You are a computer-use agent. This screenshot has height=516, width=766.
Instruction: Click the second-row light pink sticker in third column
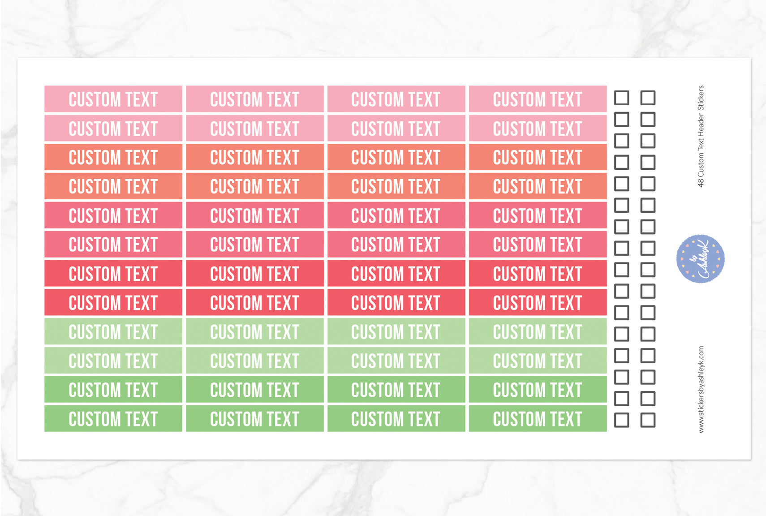tap(396, 129)
